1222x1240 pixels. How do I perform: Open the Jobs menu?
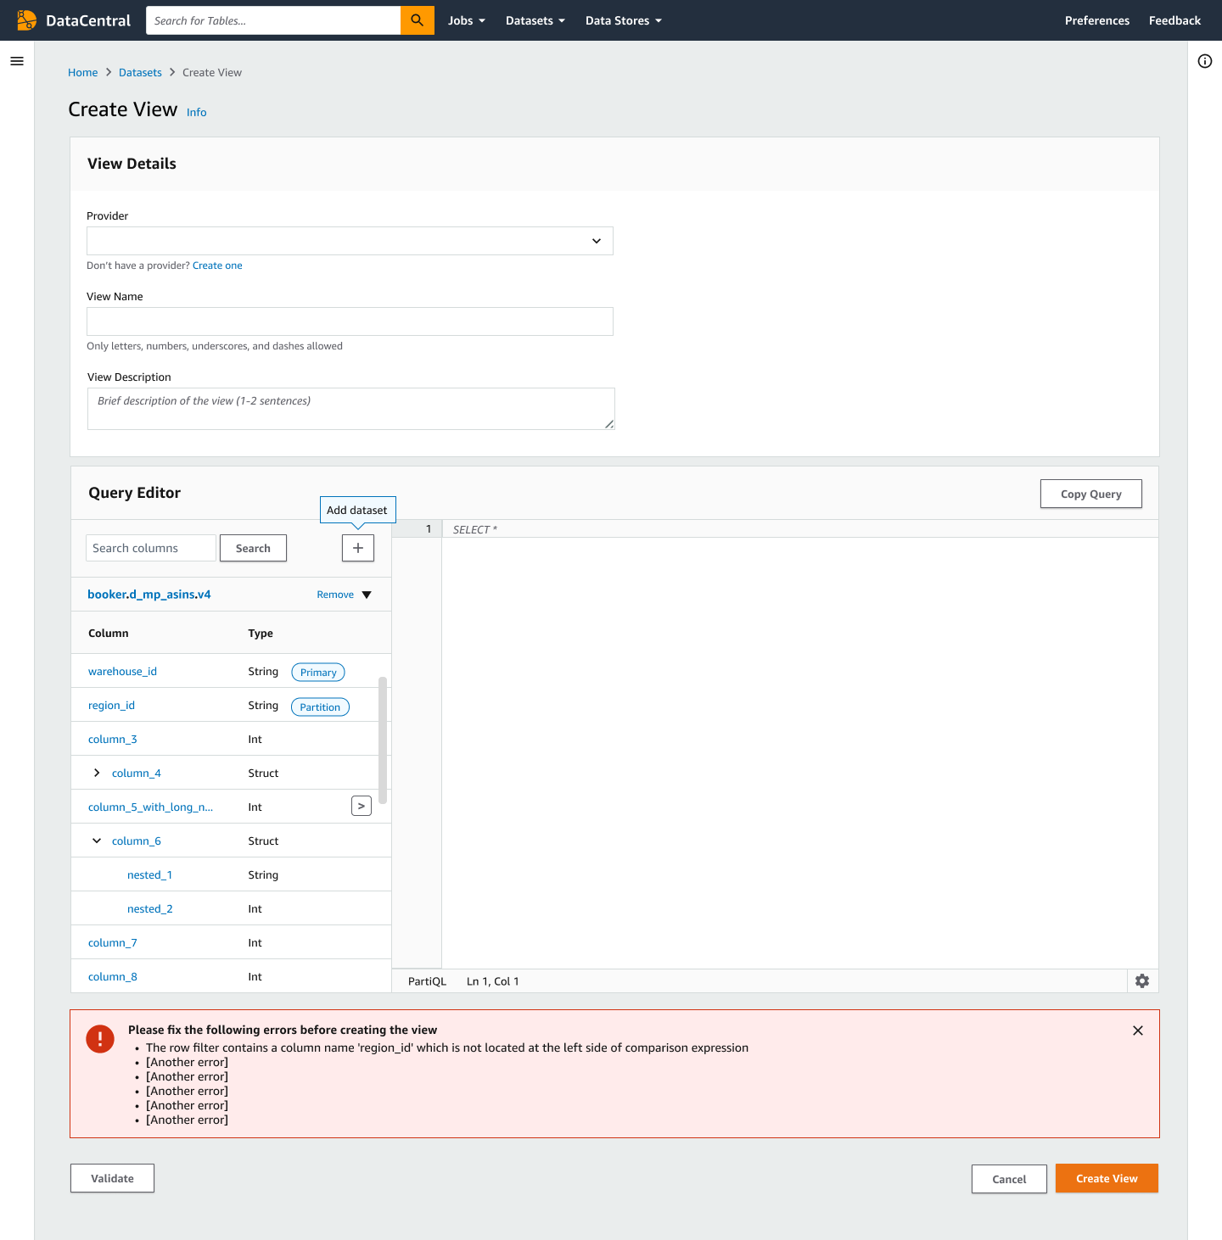pyautogui.click(x=467, y=20)
